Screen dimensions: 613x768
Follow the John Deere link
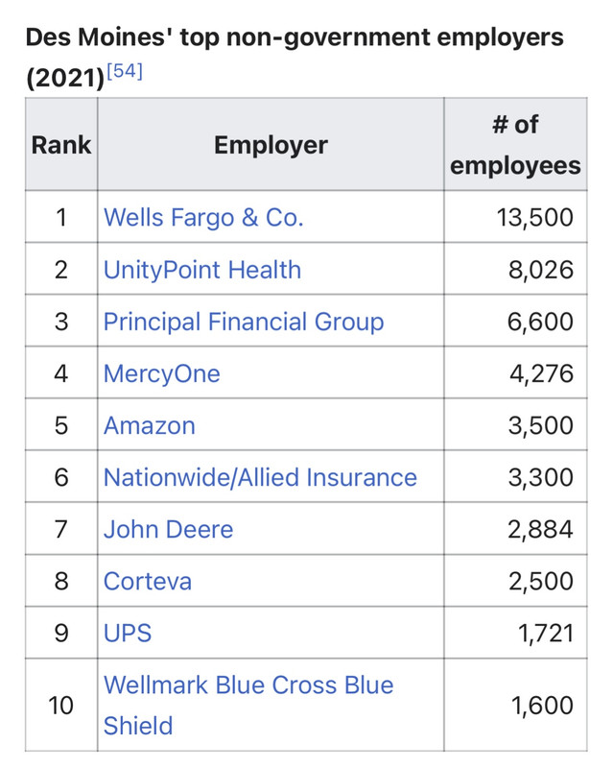coord(169,530)
